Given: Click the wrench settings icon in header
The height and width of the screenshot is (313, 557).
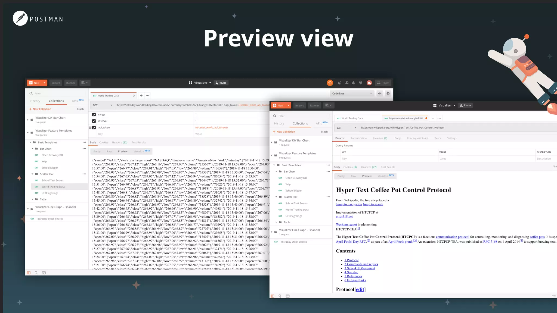Looking at the screenshot, I should tap(347, 83).
